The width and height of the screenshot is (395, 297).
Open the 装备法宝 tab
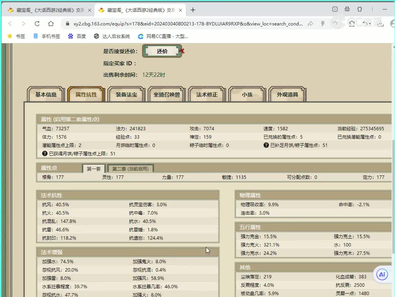click(126, 95)
